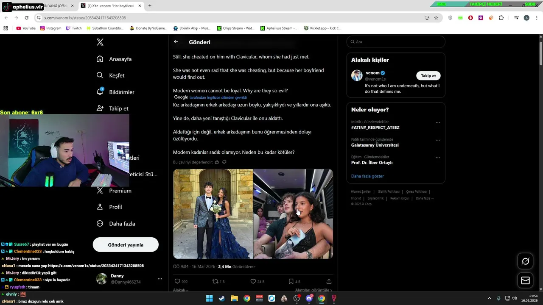Open options for Prof. Dr. İlber Ortaylı trend

point(438,158)
